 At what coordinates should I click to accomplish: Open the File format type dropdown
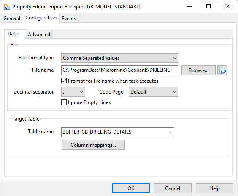click(120, 58)
